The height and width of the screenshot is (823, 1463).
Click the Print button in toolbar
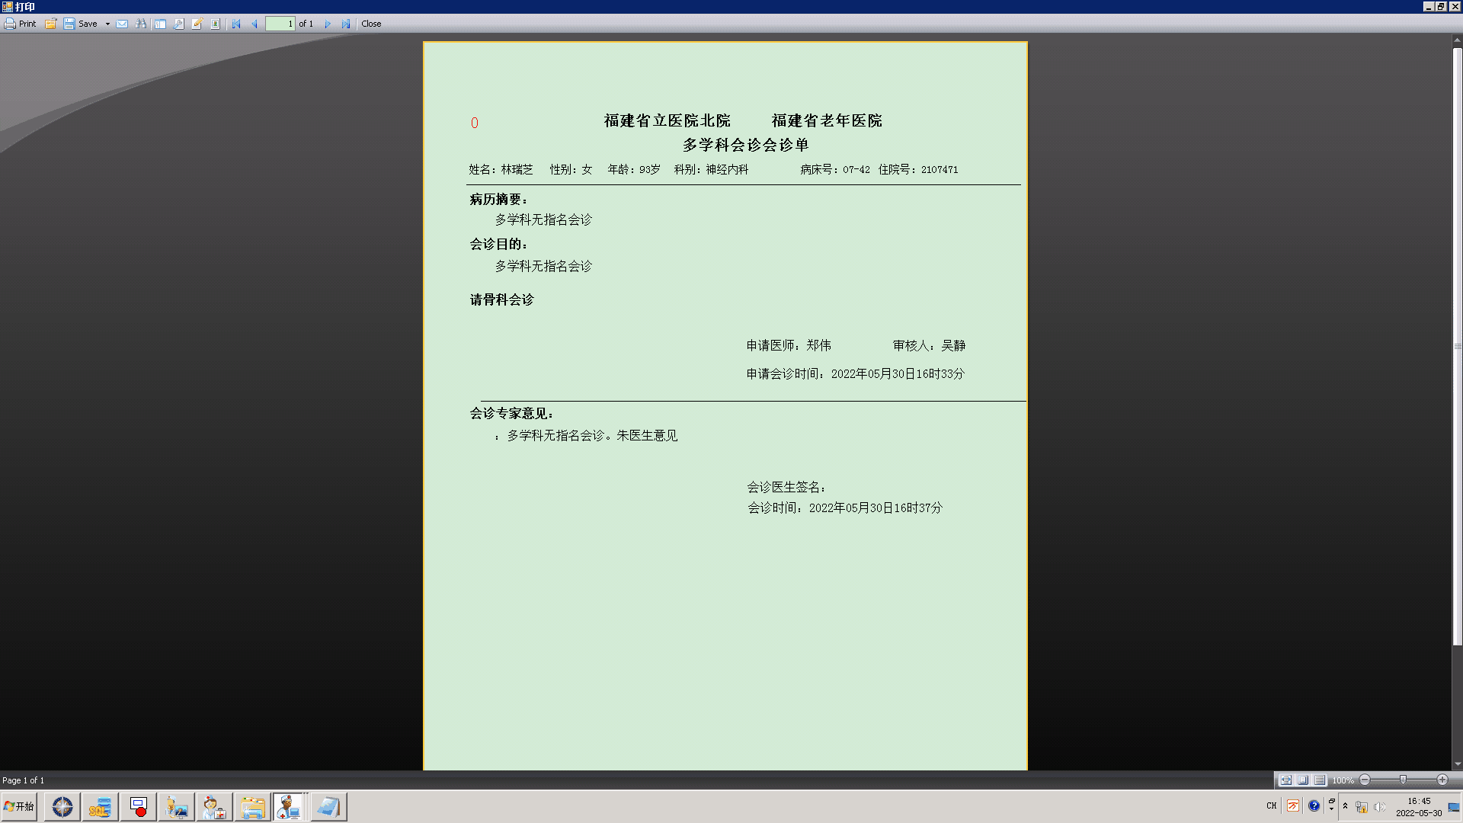tap(21, 24)
